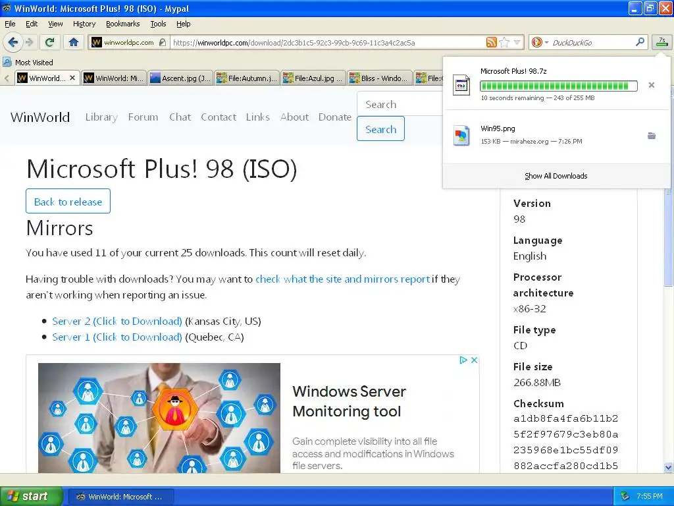This screenshot has width=674, height=506.
Task: Open the Forum nav link
Action: [143, 117]
